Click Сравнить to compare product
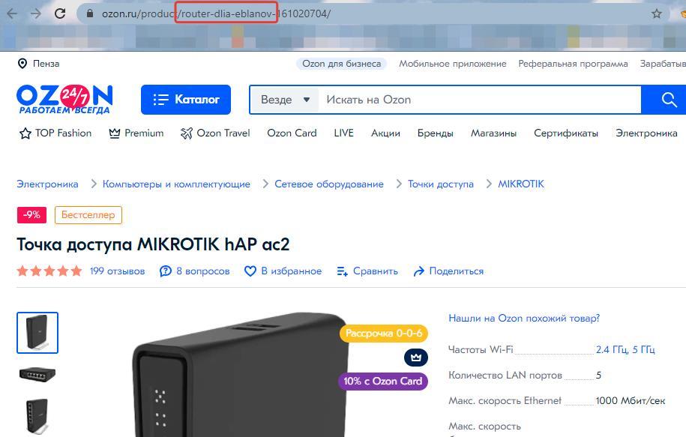Image resolution: width=686 pixels, height=437 pixels. tap(367, 271)
